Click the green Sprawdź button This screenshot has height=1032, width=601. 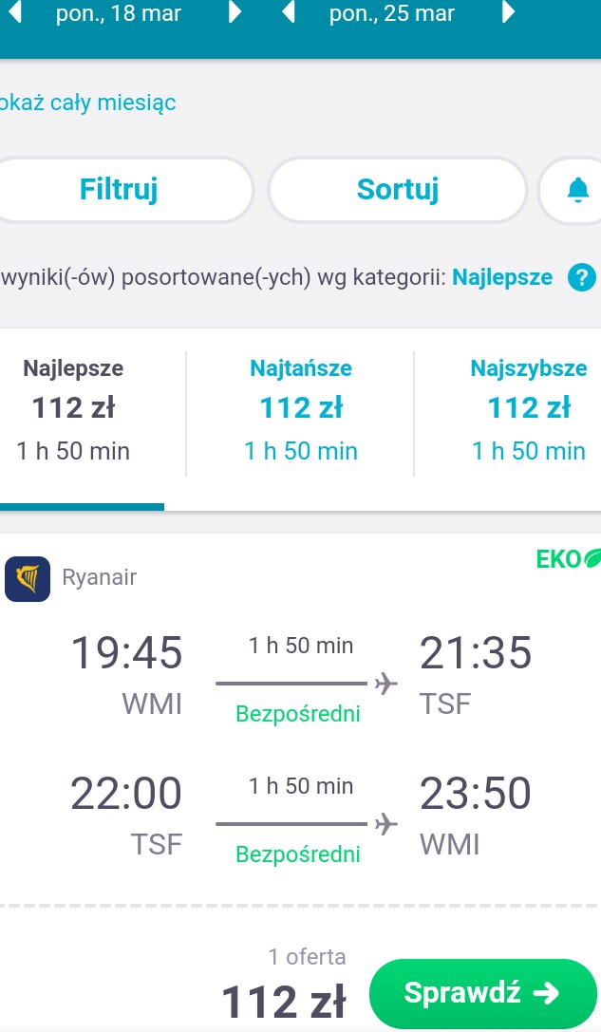click(x=483, y=993)
